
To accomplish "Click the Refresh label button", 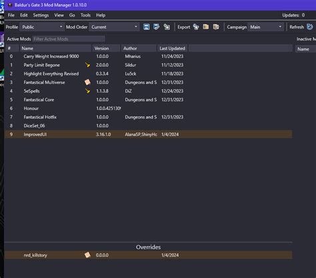I will point(297,27).
